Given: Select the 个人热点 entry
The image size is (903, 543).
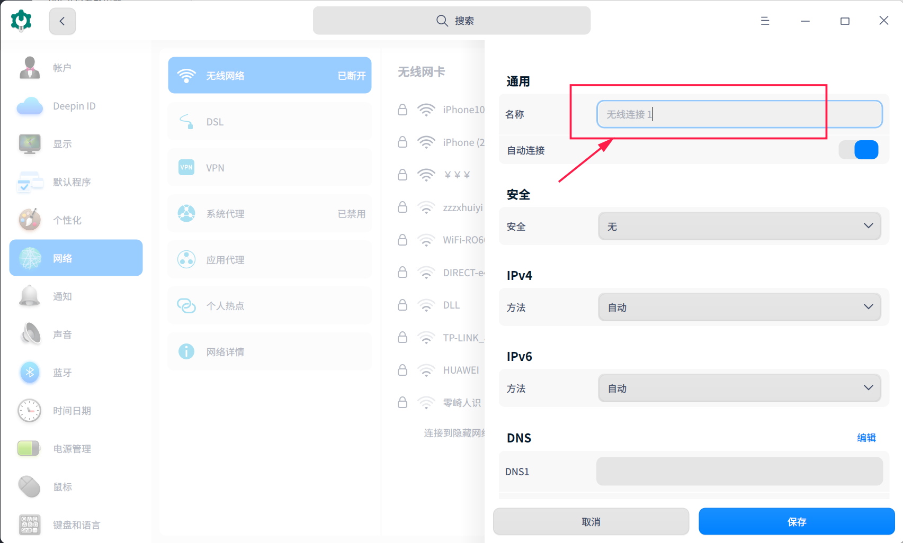Looking at the screenshot, I should coord(270,306).
